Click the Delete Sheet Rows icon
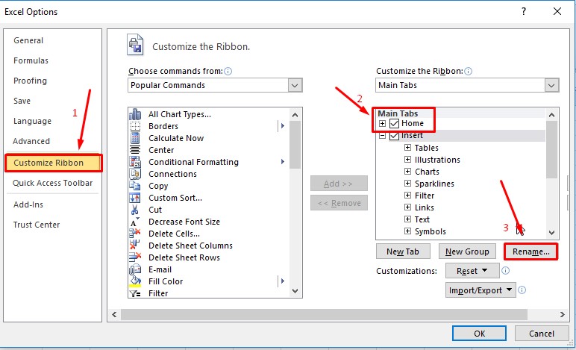This screenshot has height=350, width=576. pyautogui.click(x=135, y=257)
